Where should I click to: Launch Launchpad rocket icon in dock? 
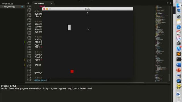pos(179,16)
